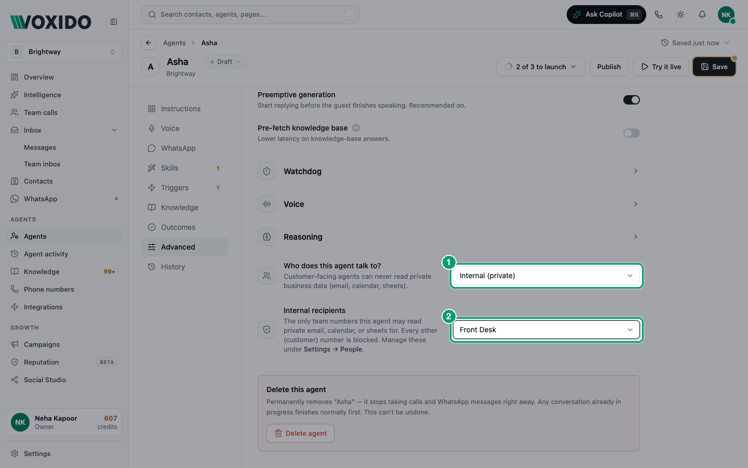Enable Pre-fetch knowledge base toggle
The width and height of the screenshot is (748, 468).
[632, 133]
